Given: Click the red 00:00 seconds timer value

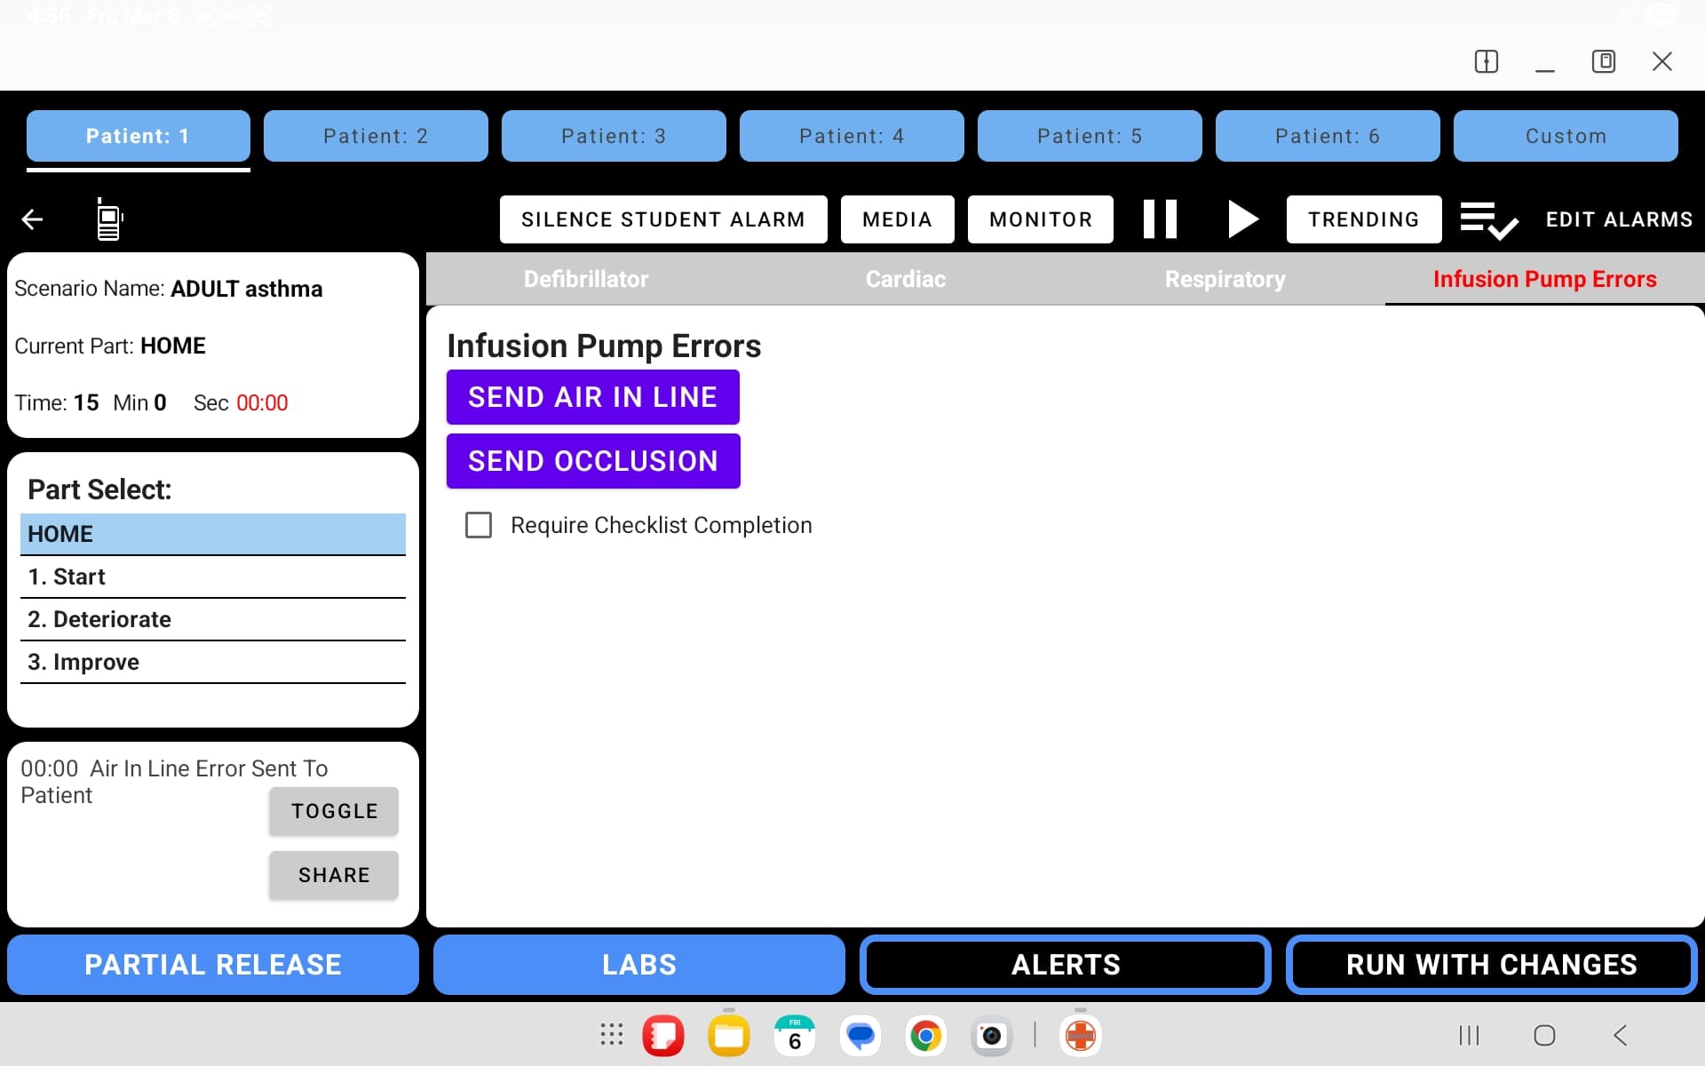Looking at the screenshot, I should tap(263, 402).
